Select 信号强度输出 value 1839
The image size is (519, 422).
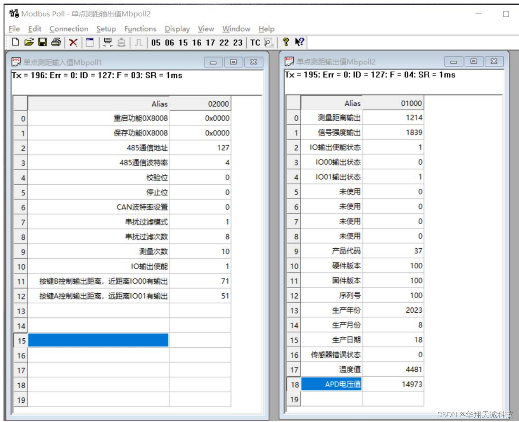pyautogui.click(x=393, y=133)
